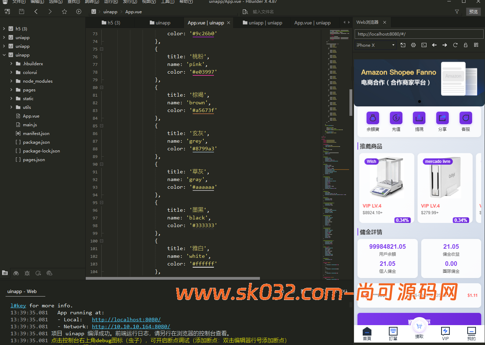The width and height of the screenshot is (485, 345).
Task: Open the browser devtools console icon
Action: [x=424, y=45]
